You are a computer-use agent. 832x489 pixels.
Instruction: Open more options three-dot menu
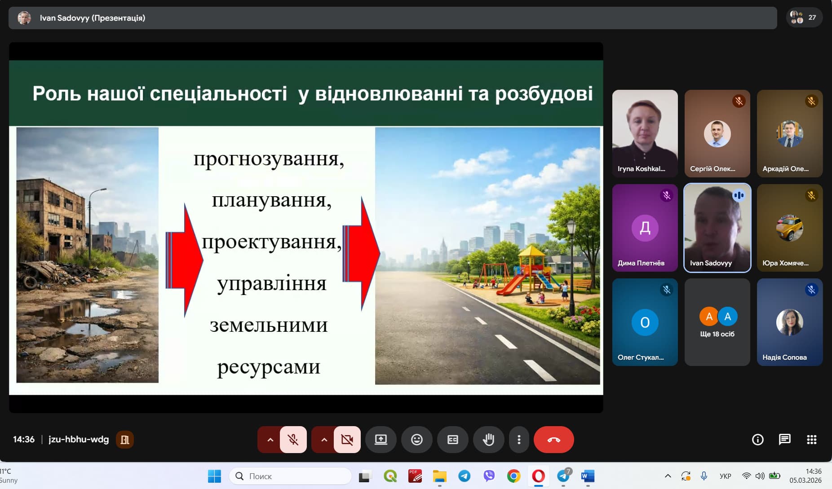pyautogui.click(x=519, y=440)
